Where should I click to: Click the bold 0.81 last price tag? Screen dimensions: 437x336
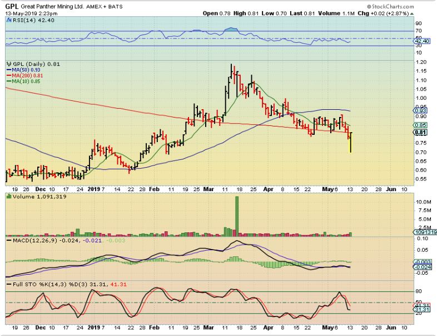pyautogui.click(x=421, y=133)
